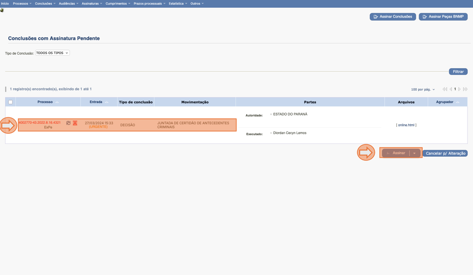The width and height of the screenshot is (473, 275).
Task: Go to the next results page
Action: 460,90
